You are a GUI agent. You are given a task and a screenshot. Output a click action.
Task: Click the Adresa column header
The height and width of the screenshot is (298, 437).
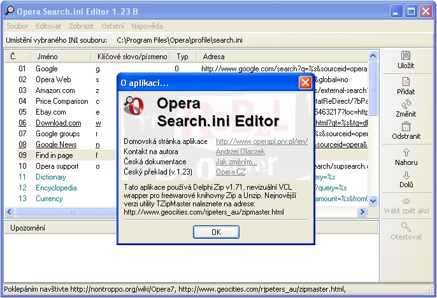282,57
